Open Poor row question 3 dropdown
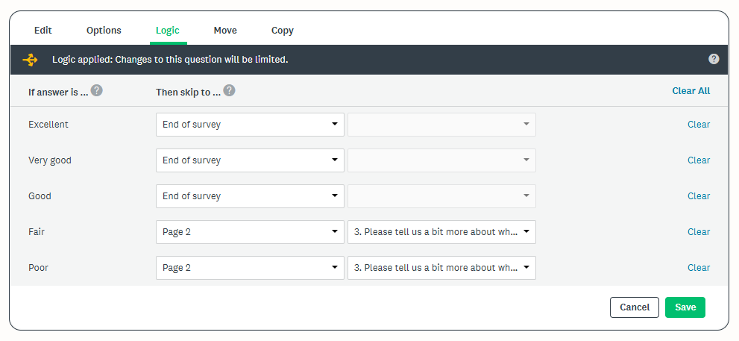 (x=441, y=268)
